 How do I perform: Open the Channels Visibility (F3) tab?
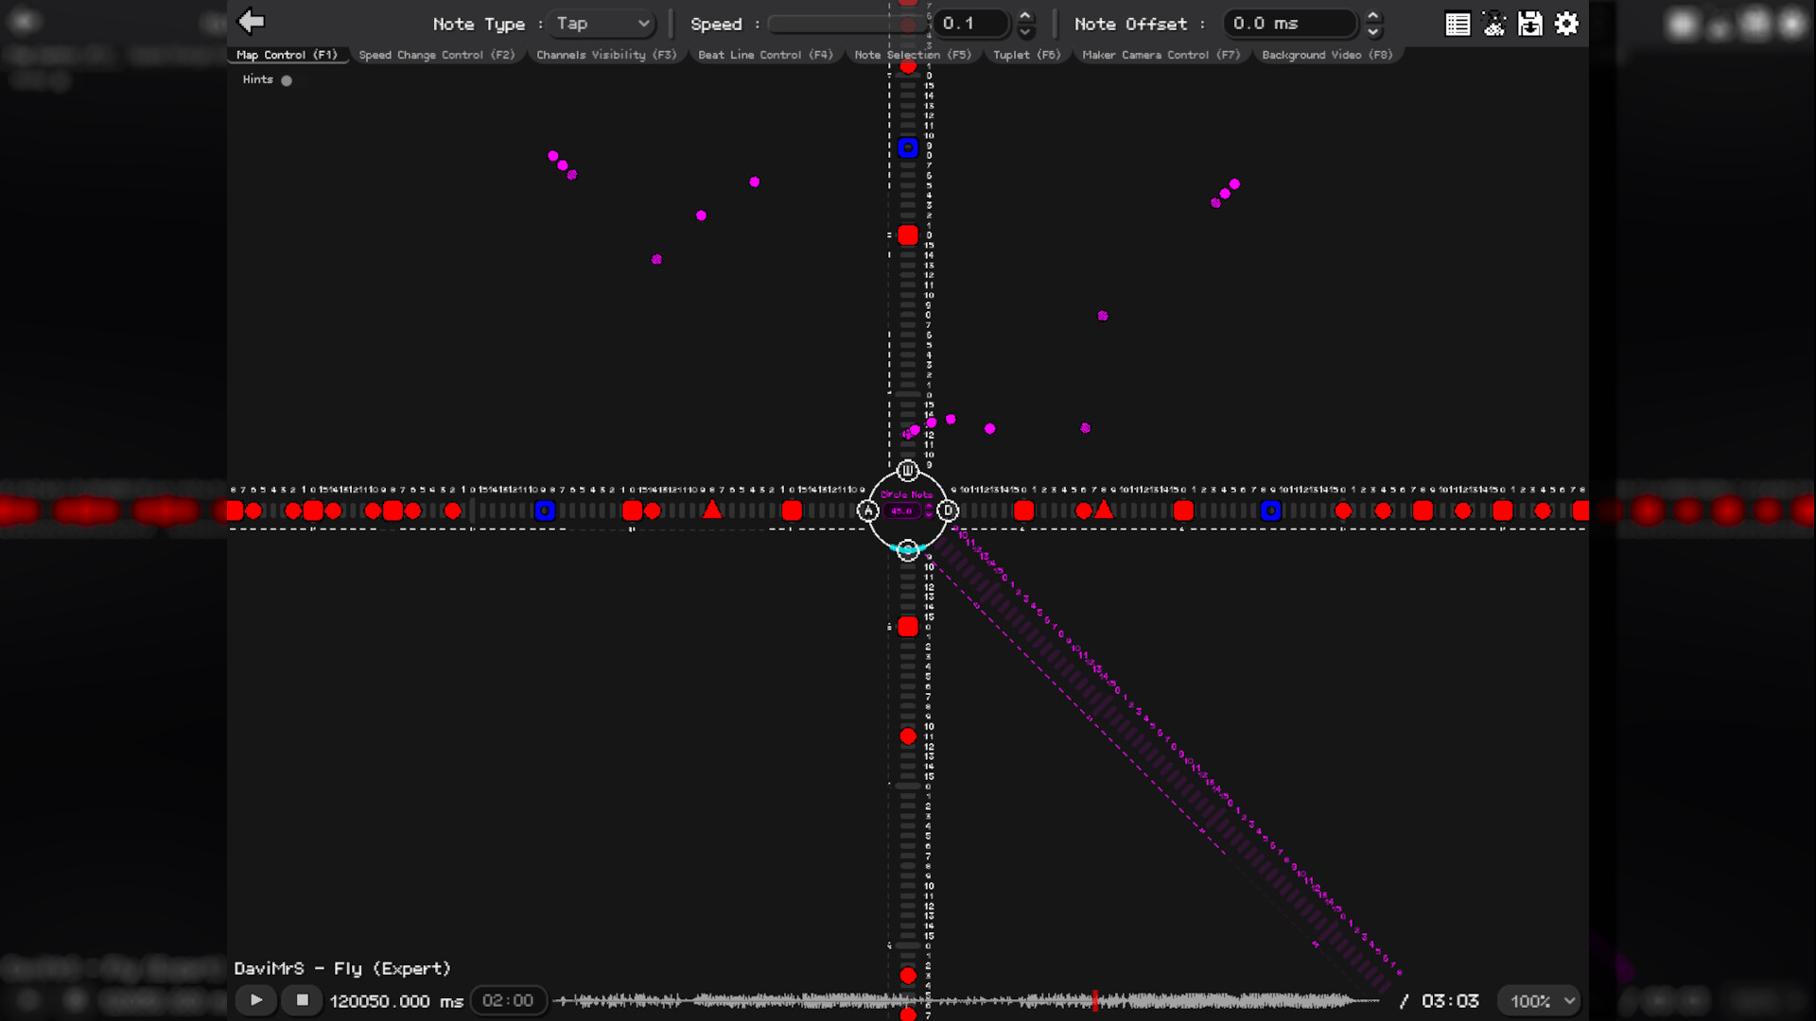(x=606, y=55)
